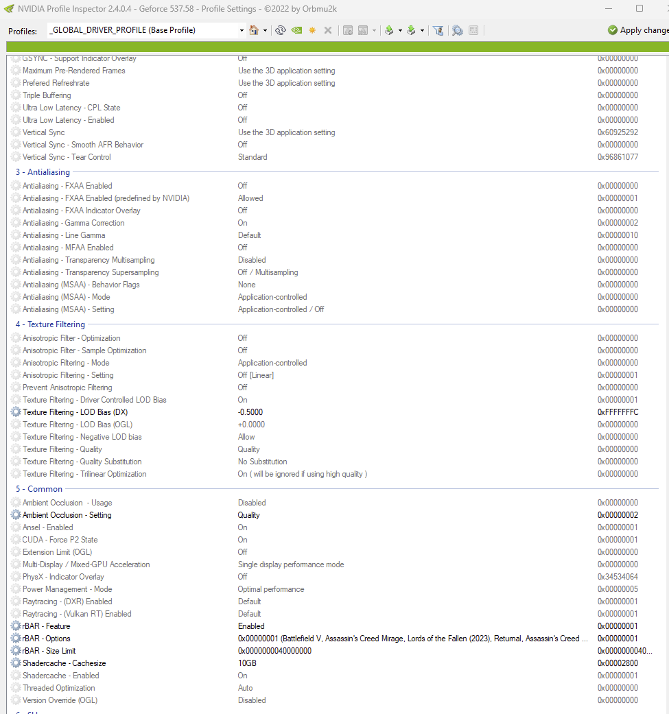This screenshot has height=714, width=669.
Task: Select the Prefered Refreshrate setting row
Action: (334, 83)
